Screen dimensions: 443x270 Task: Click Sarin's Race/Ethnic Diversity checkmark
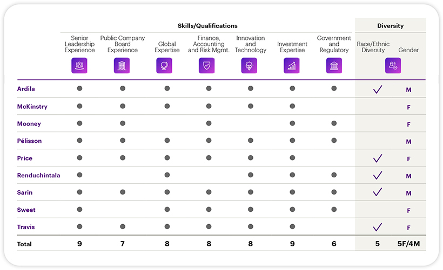pyautogui.click(x=378, y=192)
